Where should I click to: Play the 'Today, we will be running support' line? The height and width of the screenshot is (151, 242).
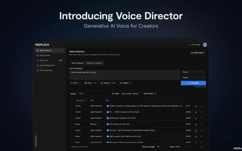(x=108, y=106)
